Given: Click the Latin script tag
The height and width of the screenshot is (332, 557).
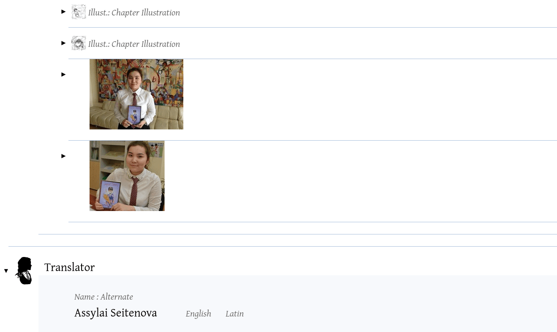Looking at the screenshot, I should [234, 314].
